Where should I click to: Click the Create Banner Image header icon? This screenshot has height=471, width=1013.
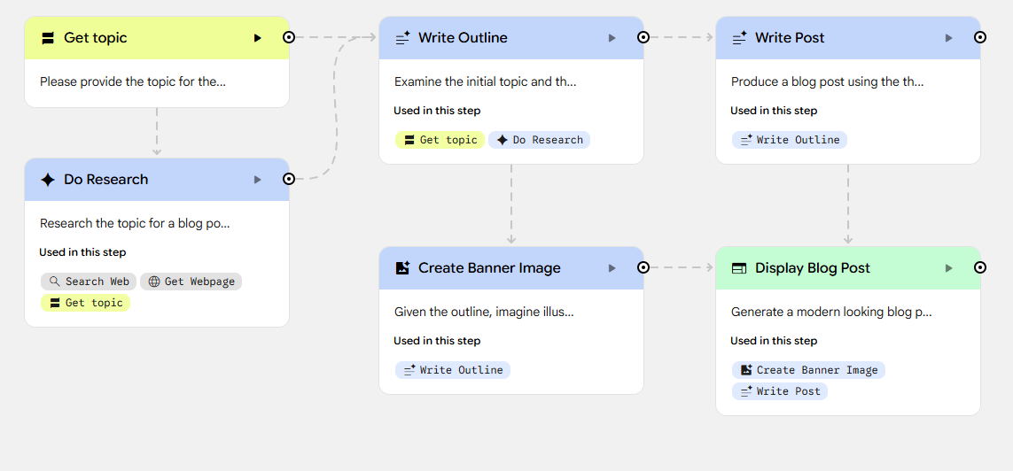[402, 268]
